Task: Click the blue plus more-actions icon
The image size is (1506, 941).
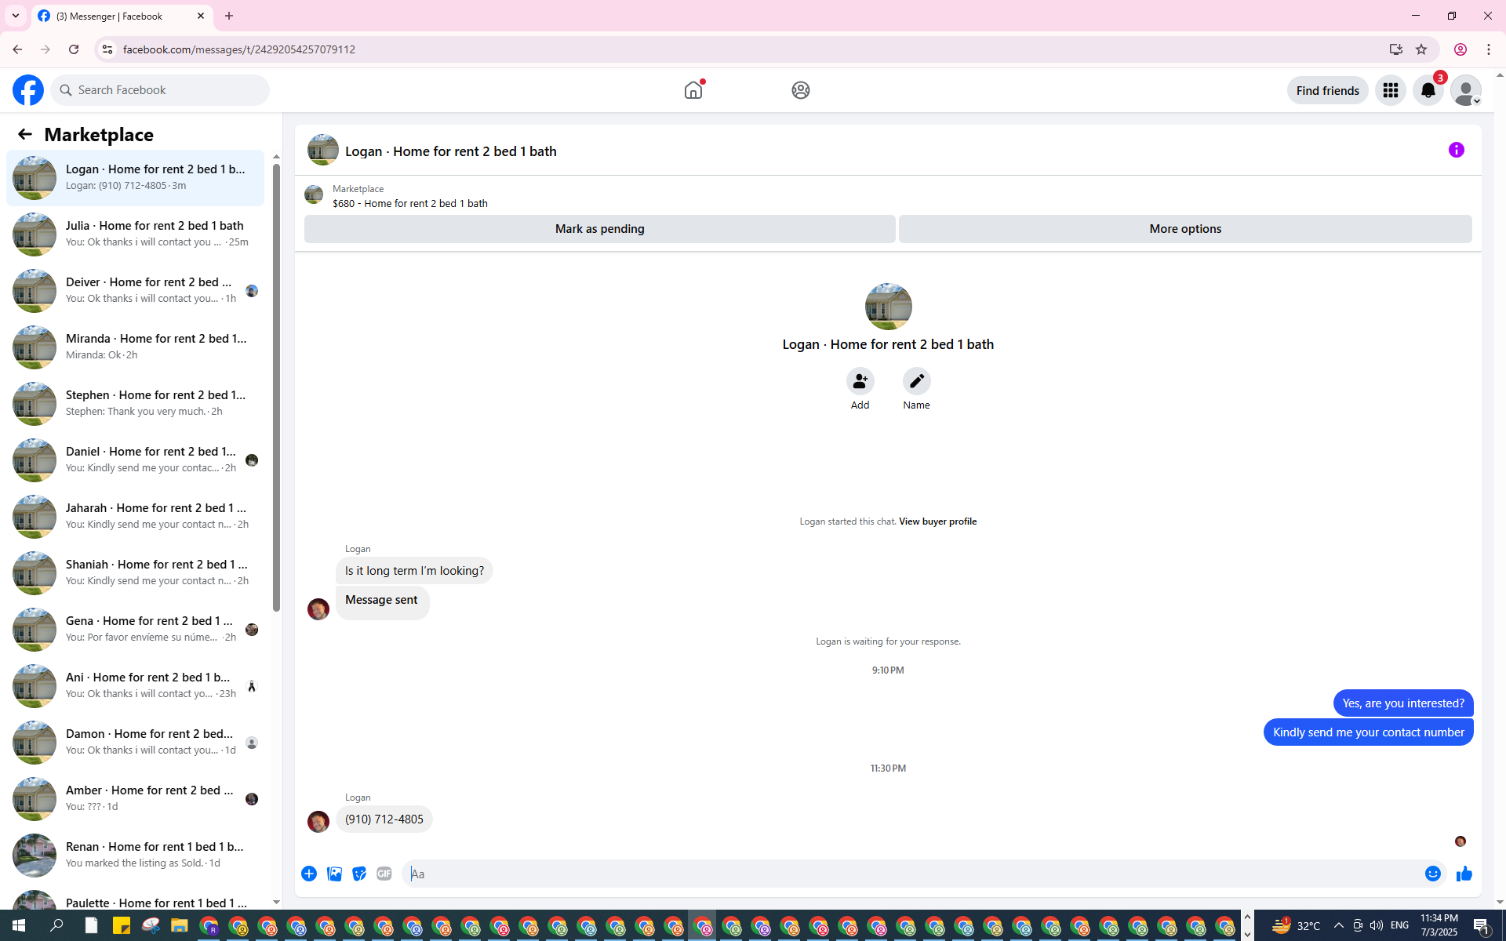Action: (x=309, y=874)
